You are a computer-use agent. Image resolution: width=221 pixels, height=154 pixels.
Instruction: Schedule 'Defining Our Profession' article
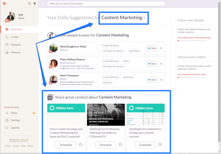(x=106, y=145)
